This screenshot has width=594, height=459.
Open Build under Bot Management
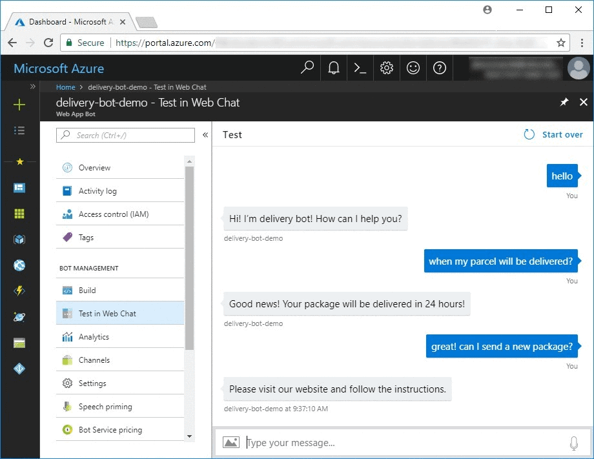click(120, 290)
